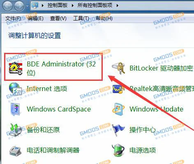Viewport: 194px width, 164px height.
Task: Open the 查看(V) menu
Action: pos(58,18)
